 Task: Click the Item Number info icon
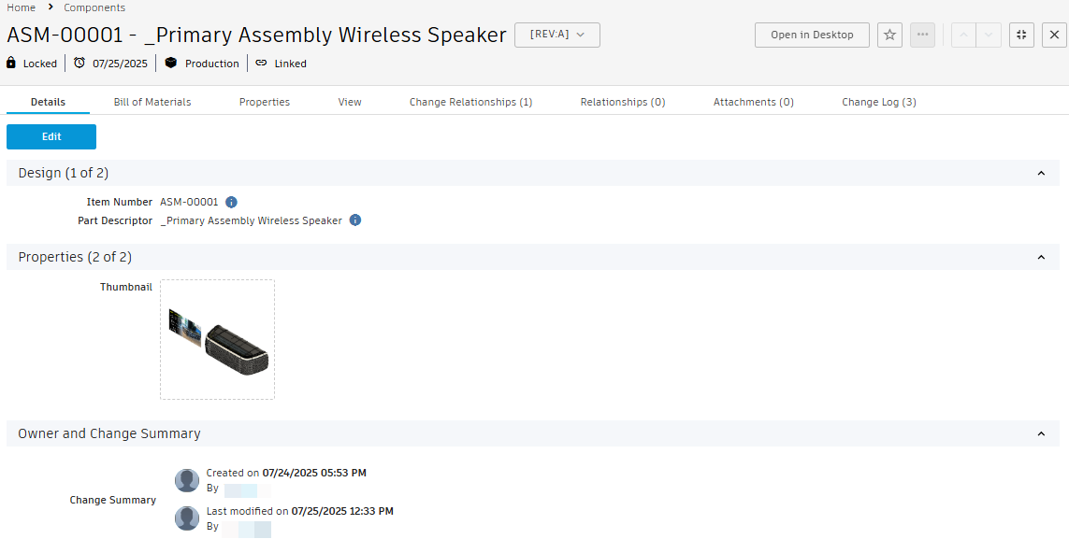(x=231, y=202)
